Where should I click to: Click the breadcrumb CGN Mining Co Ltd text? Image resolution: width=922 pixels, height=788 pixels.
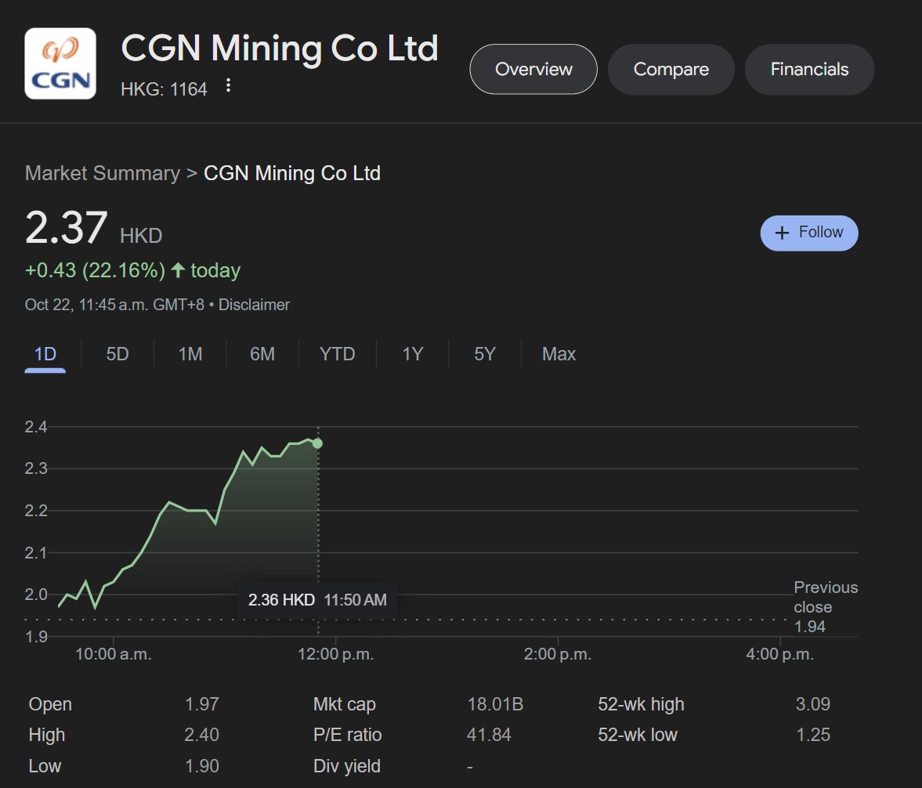pos(291,173)
